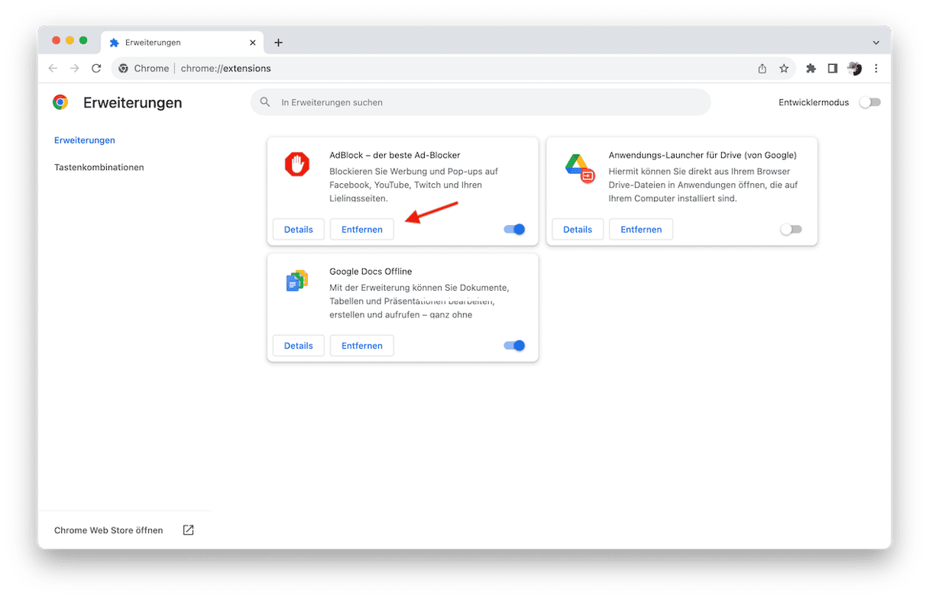Click Entfernen for AdBlock

[362, 229]
